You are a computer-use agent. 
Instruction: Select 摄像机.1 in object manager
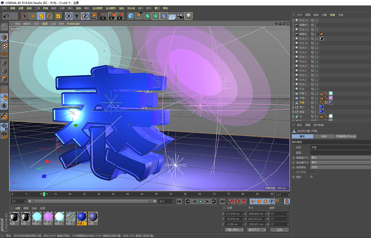[304, 25]
